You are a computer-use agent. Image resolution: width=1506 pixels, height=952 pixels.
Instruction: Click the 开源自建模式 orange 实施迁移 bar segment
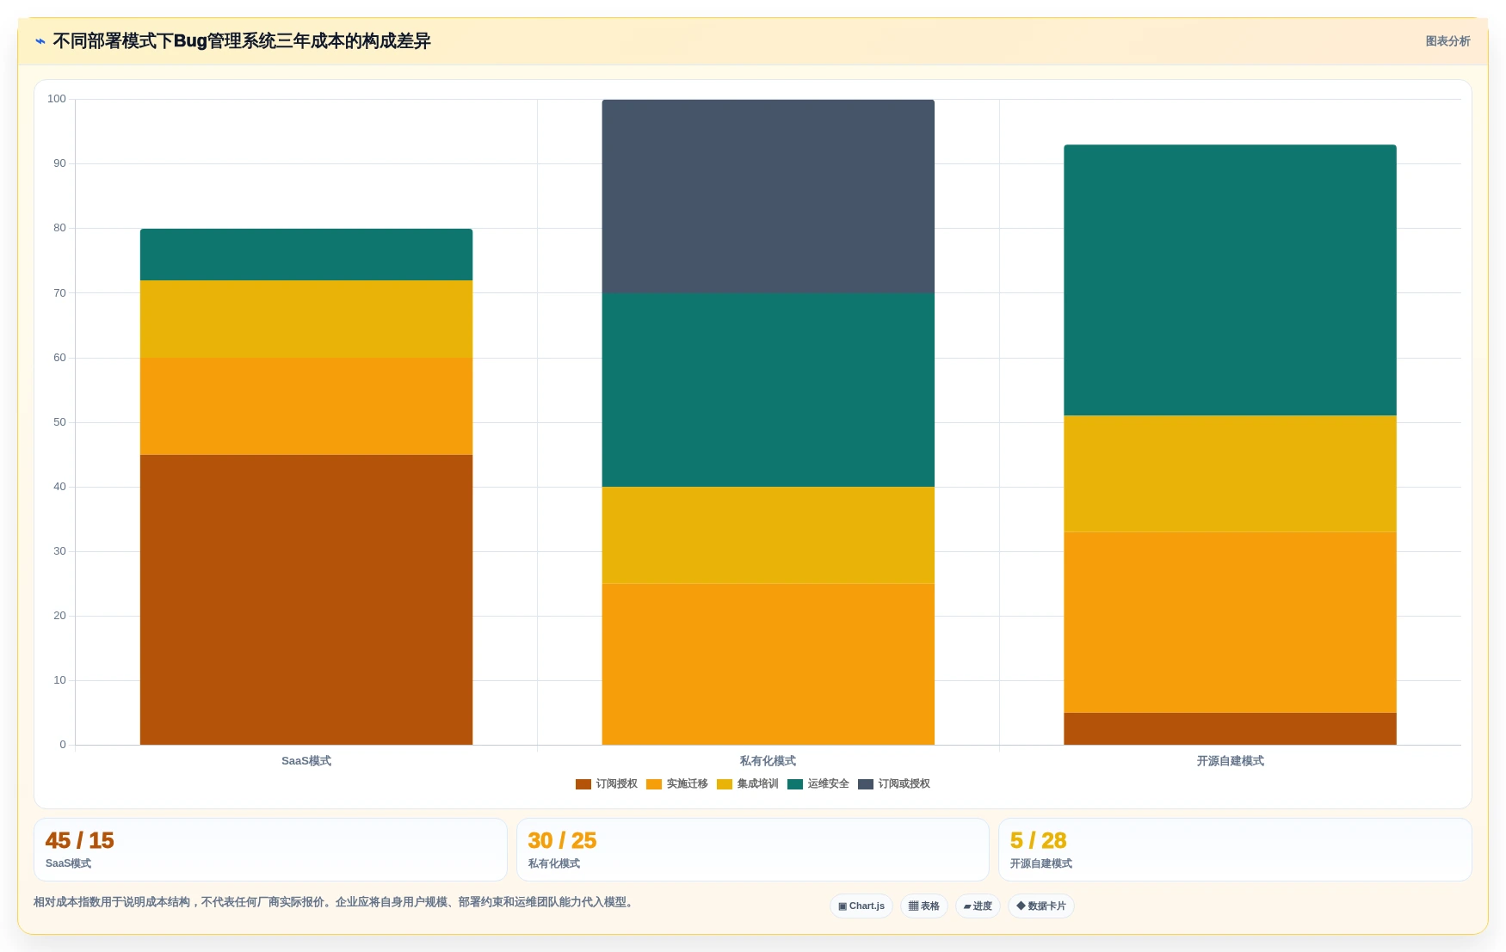(x=1230, y=623)
